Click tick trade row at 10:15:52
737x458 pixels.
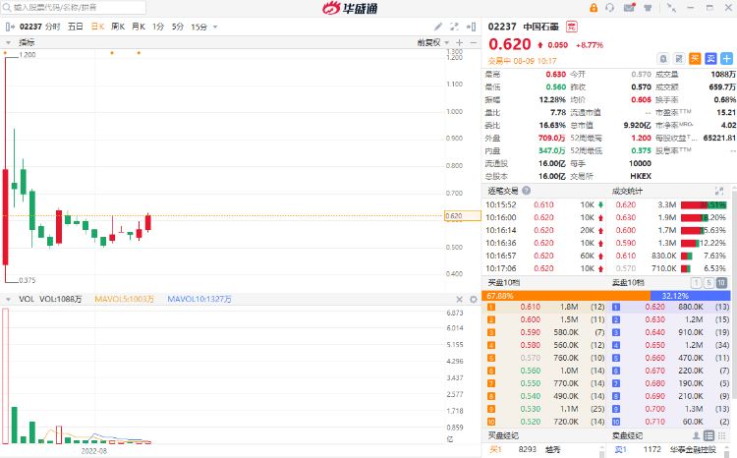point(544,205)
